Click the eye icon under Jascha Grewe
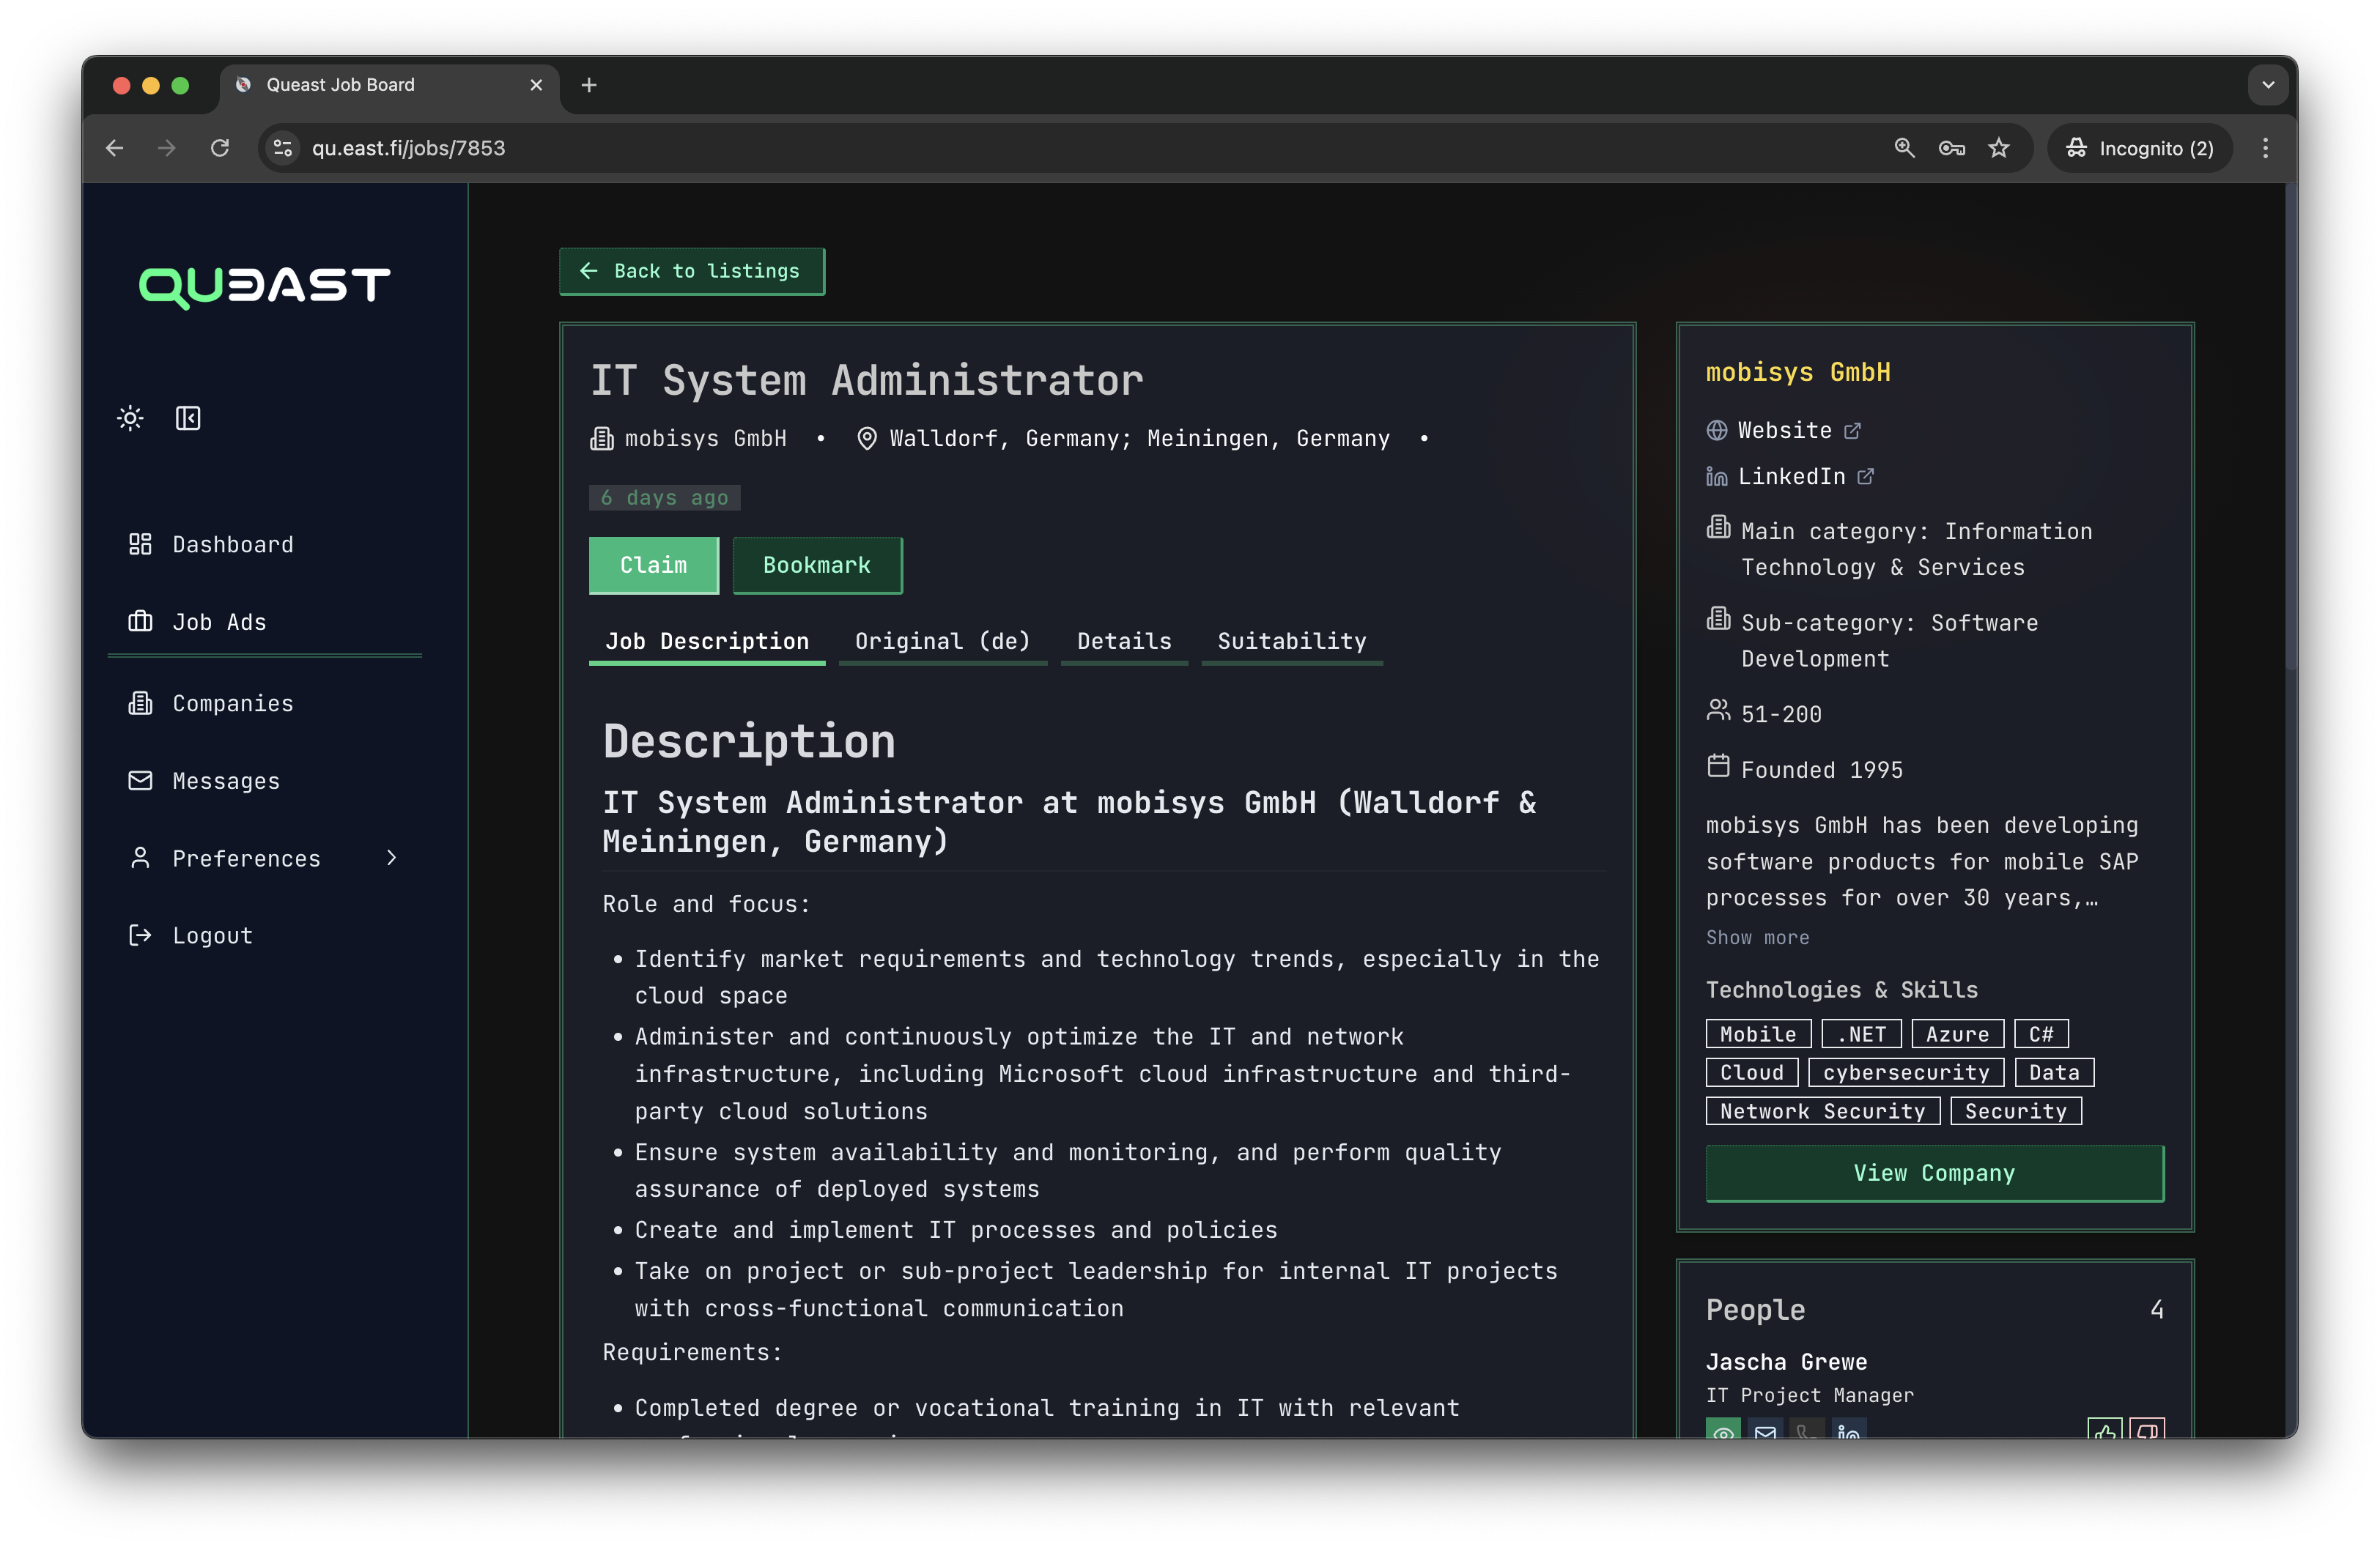2380x1547 pixels. pyautogui.click(x=1723, y=1432)
